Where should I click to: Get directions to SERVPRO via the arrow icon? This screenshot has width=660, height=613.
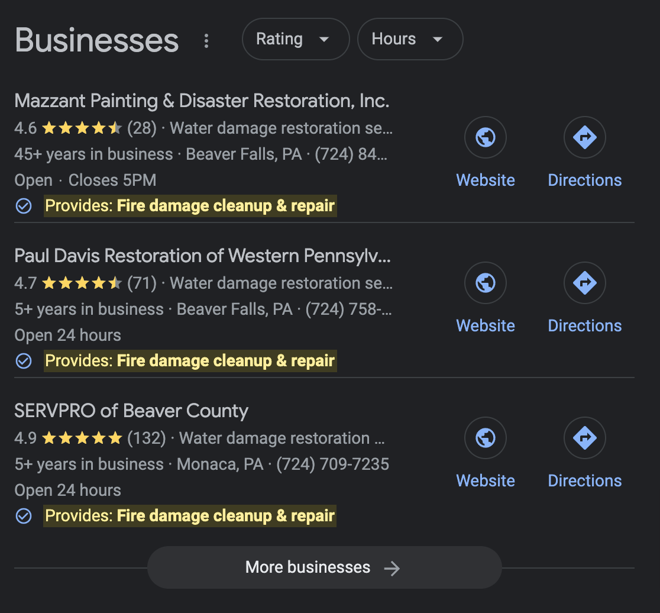[584, 438]
